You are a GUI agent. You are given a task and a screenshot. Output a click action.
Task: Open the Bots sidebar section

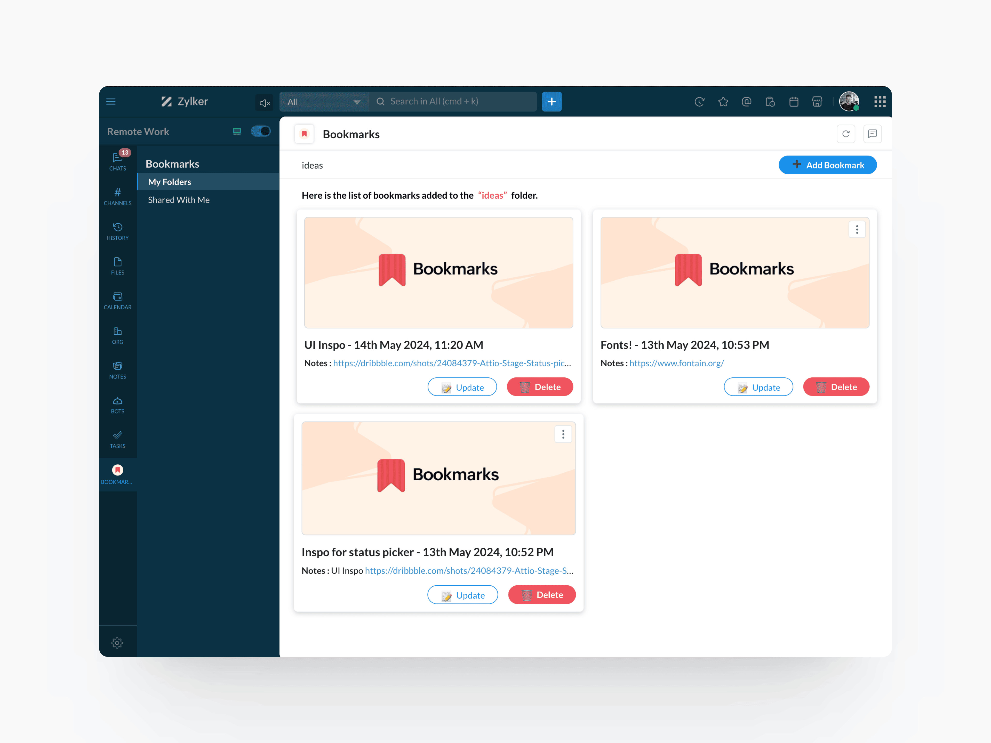pyautogui.click(x=117, y=405)
